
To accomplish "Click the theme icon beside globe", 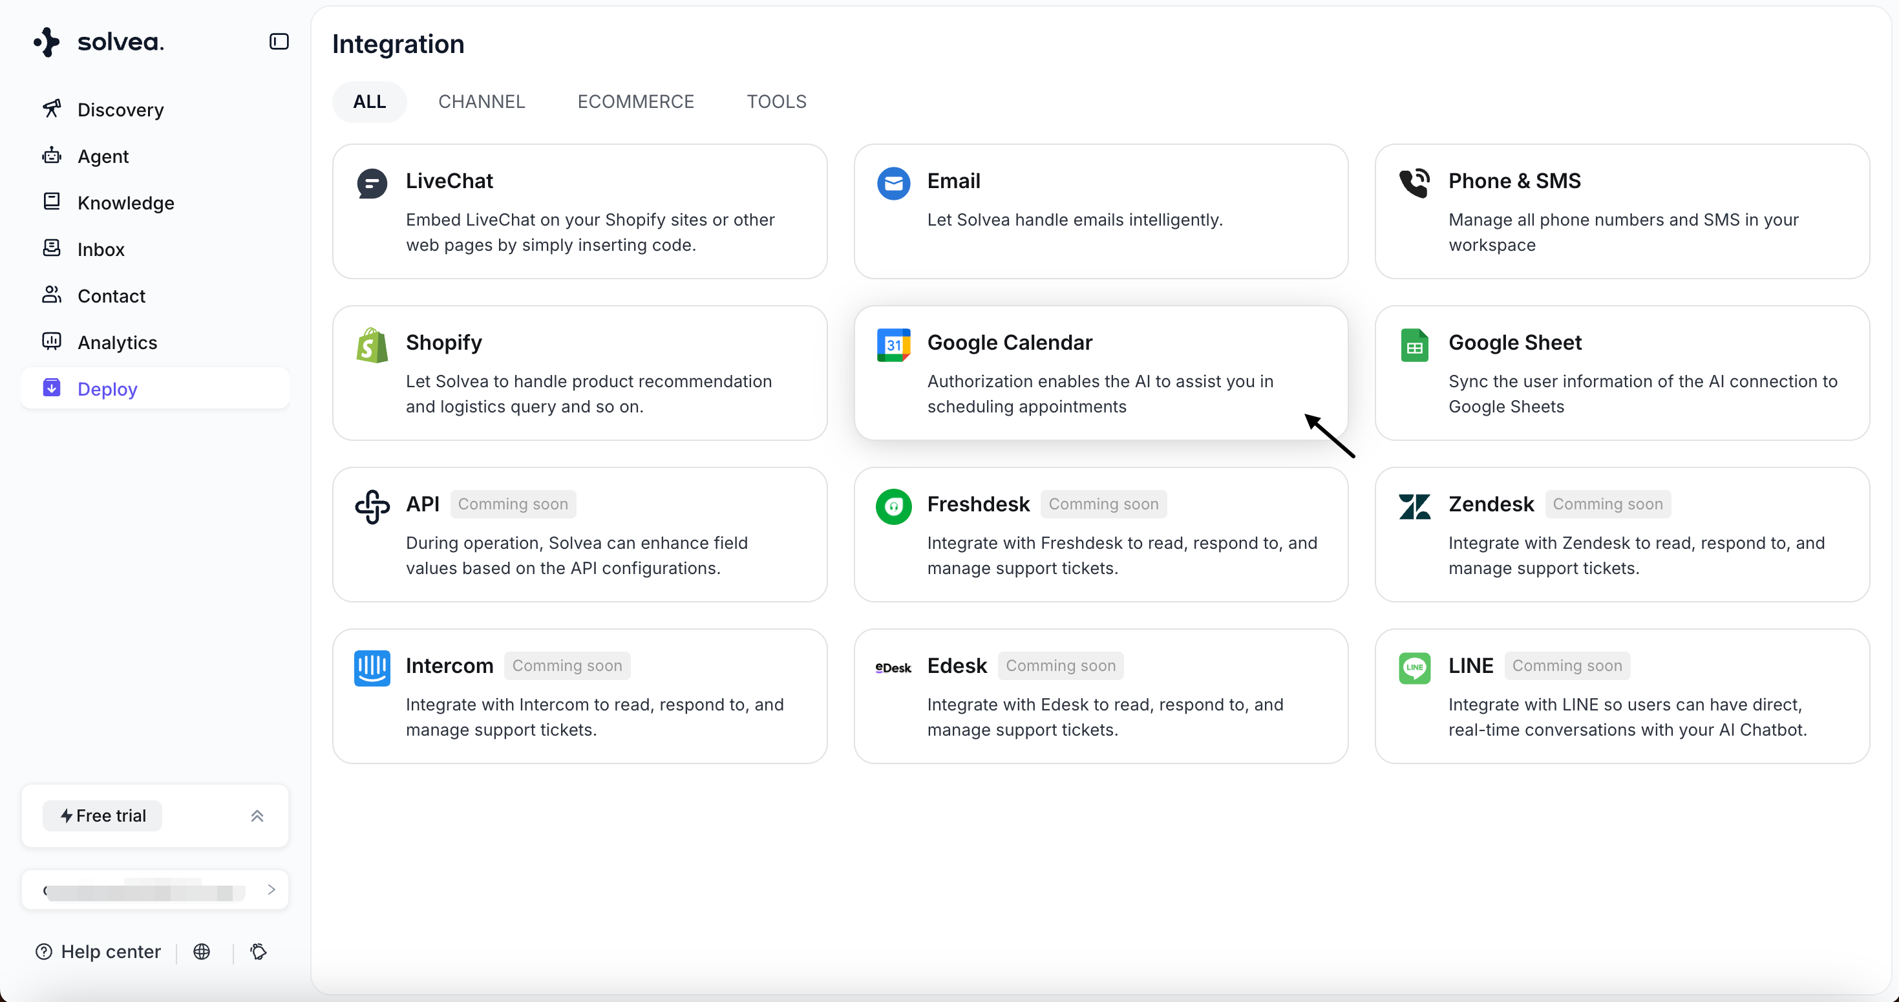I will pos(258,952).
